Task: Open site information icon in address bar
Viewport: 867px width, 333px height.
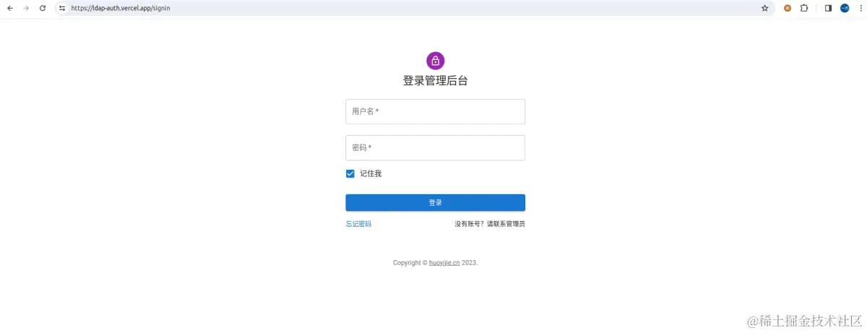Action: click(x=63, y=8)
